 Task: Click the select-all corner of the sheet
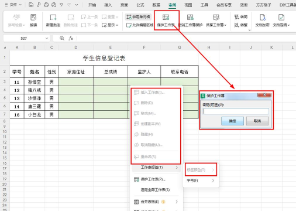click(5, 47)
